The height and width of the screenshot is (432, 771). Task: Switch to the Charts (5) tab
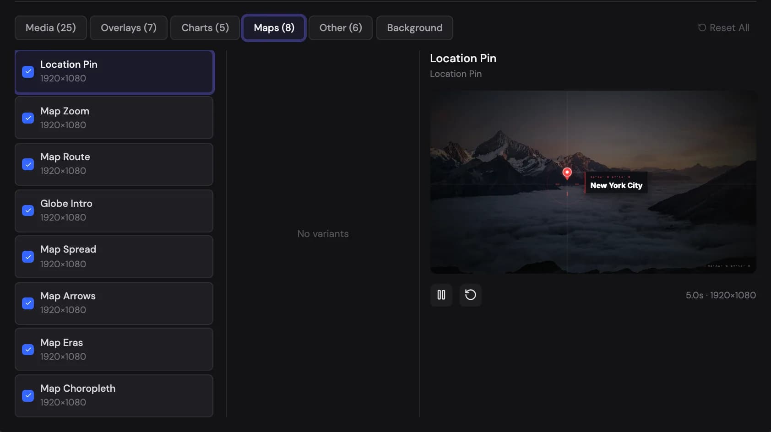(x=205, y=28)
